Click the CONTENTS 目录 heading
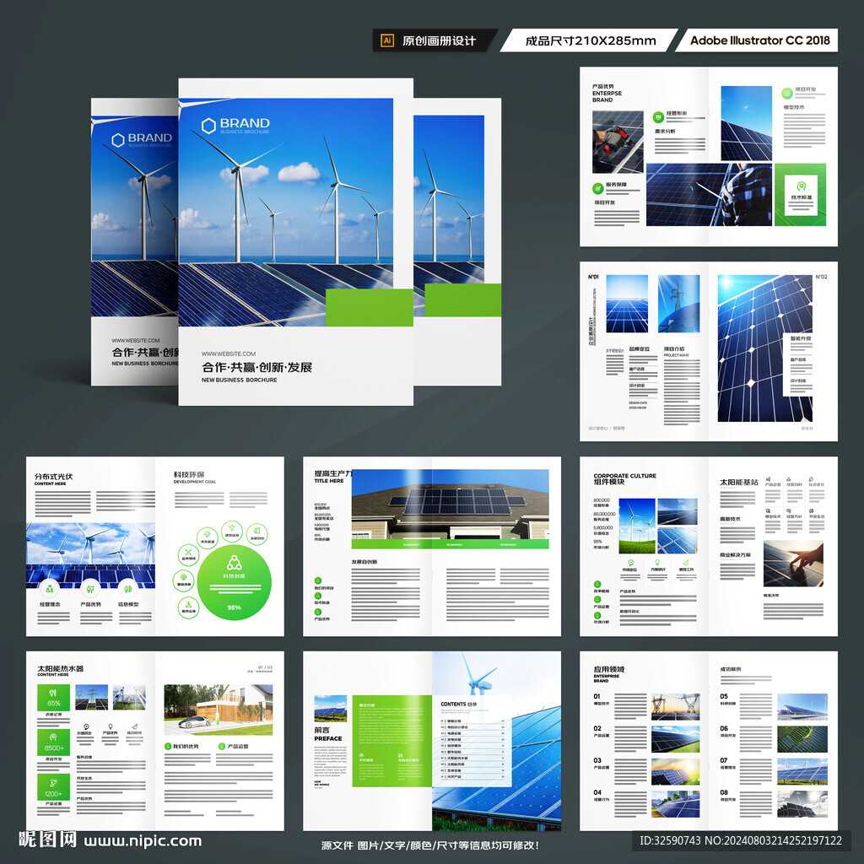 click(x=458, y=704)
